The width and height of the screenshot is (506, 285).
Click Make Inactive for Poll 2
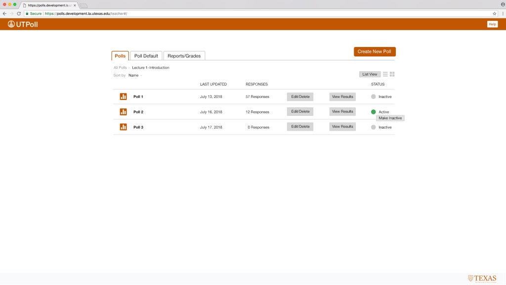(390, 118)
